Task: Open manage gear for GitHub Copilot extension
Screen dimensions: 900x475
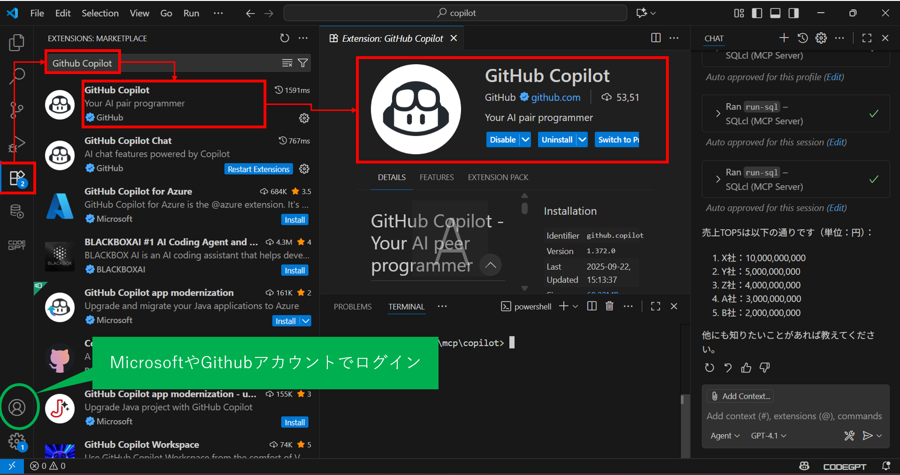Action: point(304,118)
